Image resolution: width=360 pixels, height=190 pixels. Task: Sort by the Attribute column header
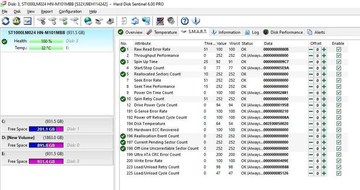168,43
